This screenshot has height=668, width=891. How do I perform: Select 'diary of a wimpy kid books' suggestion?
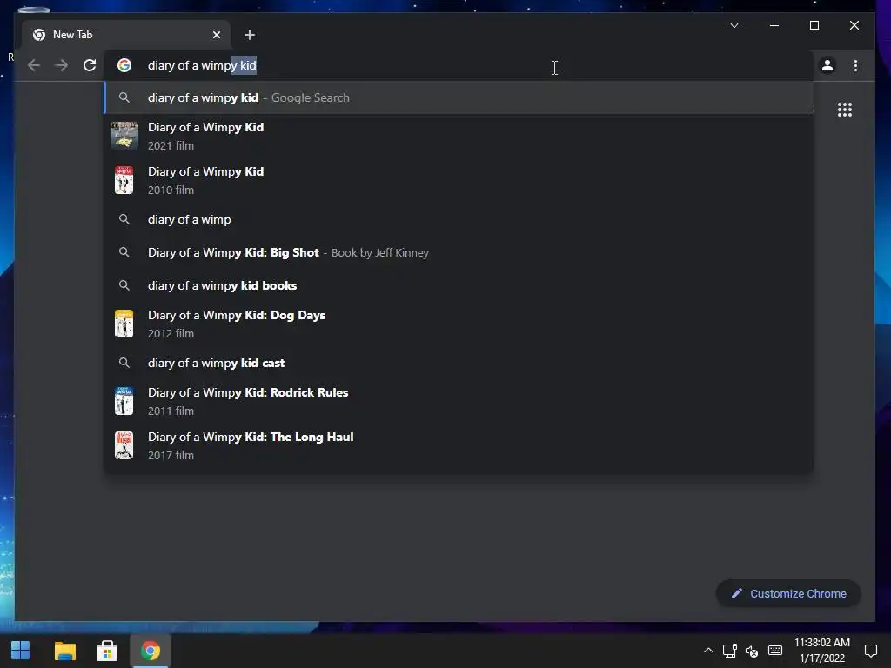pos(459,285)
